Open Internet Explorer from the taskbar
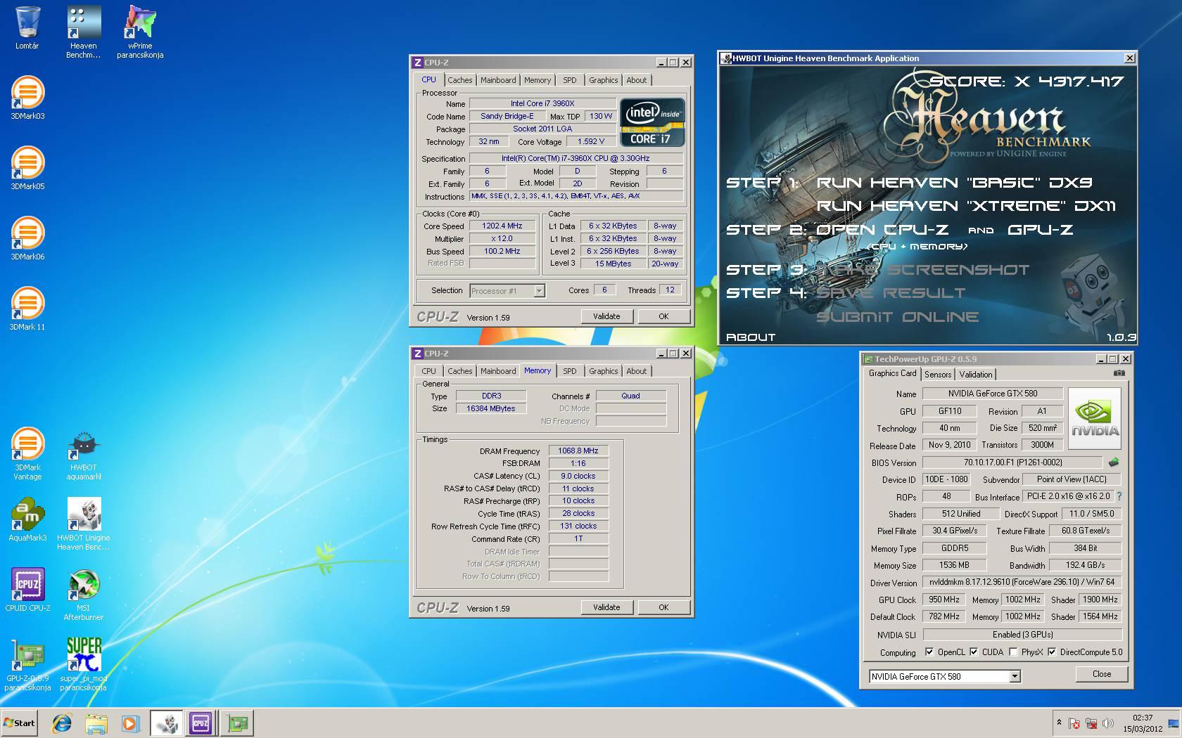1182x738 pixels. coord(62,723)
